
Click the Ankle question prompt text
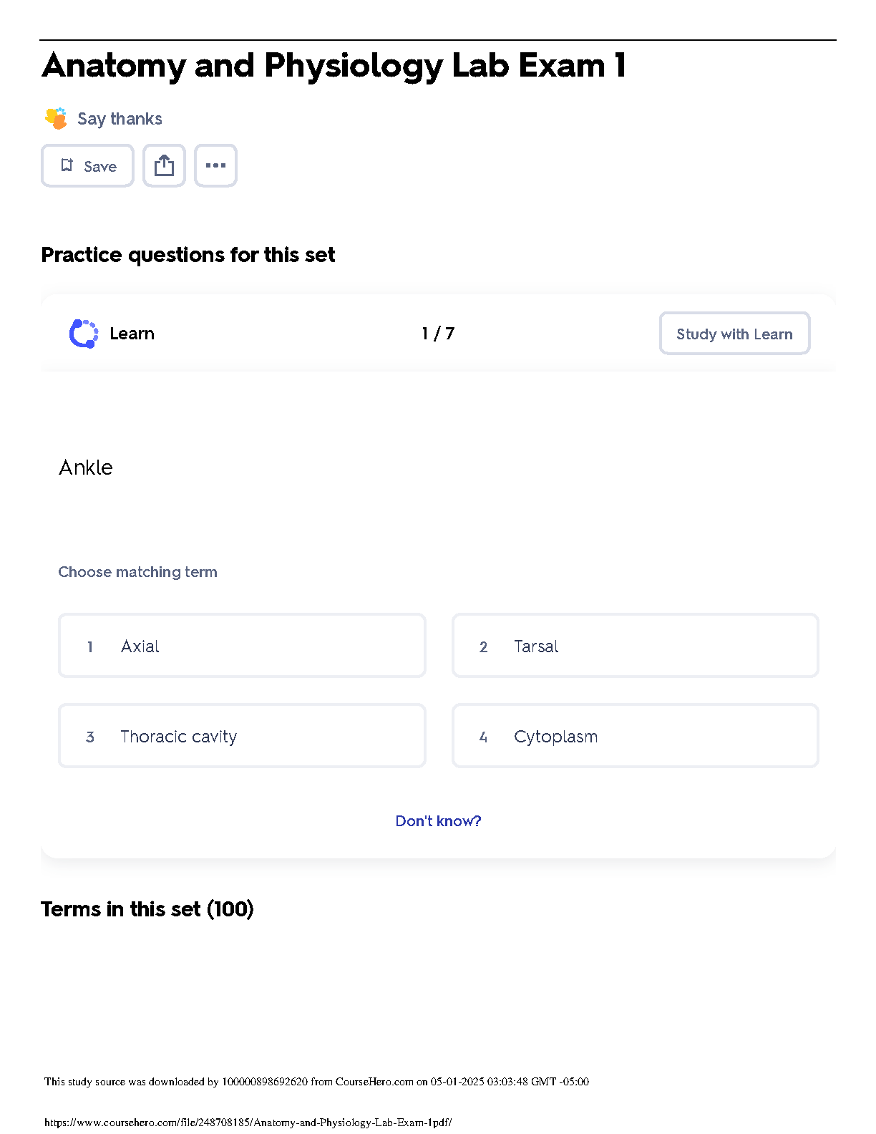(86, 467)
